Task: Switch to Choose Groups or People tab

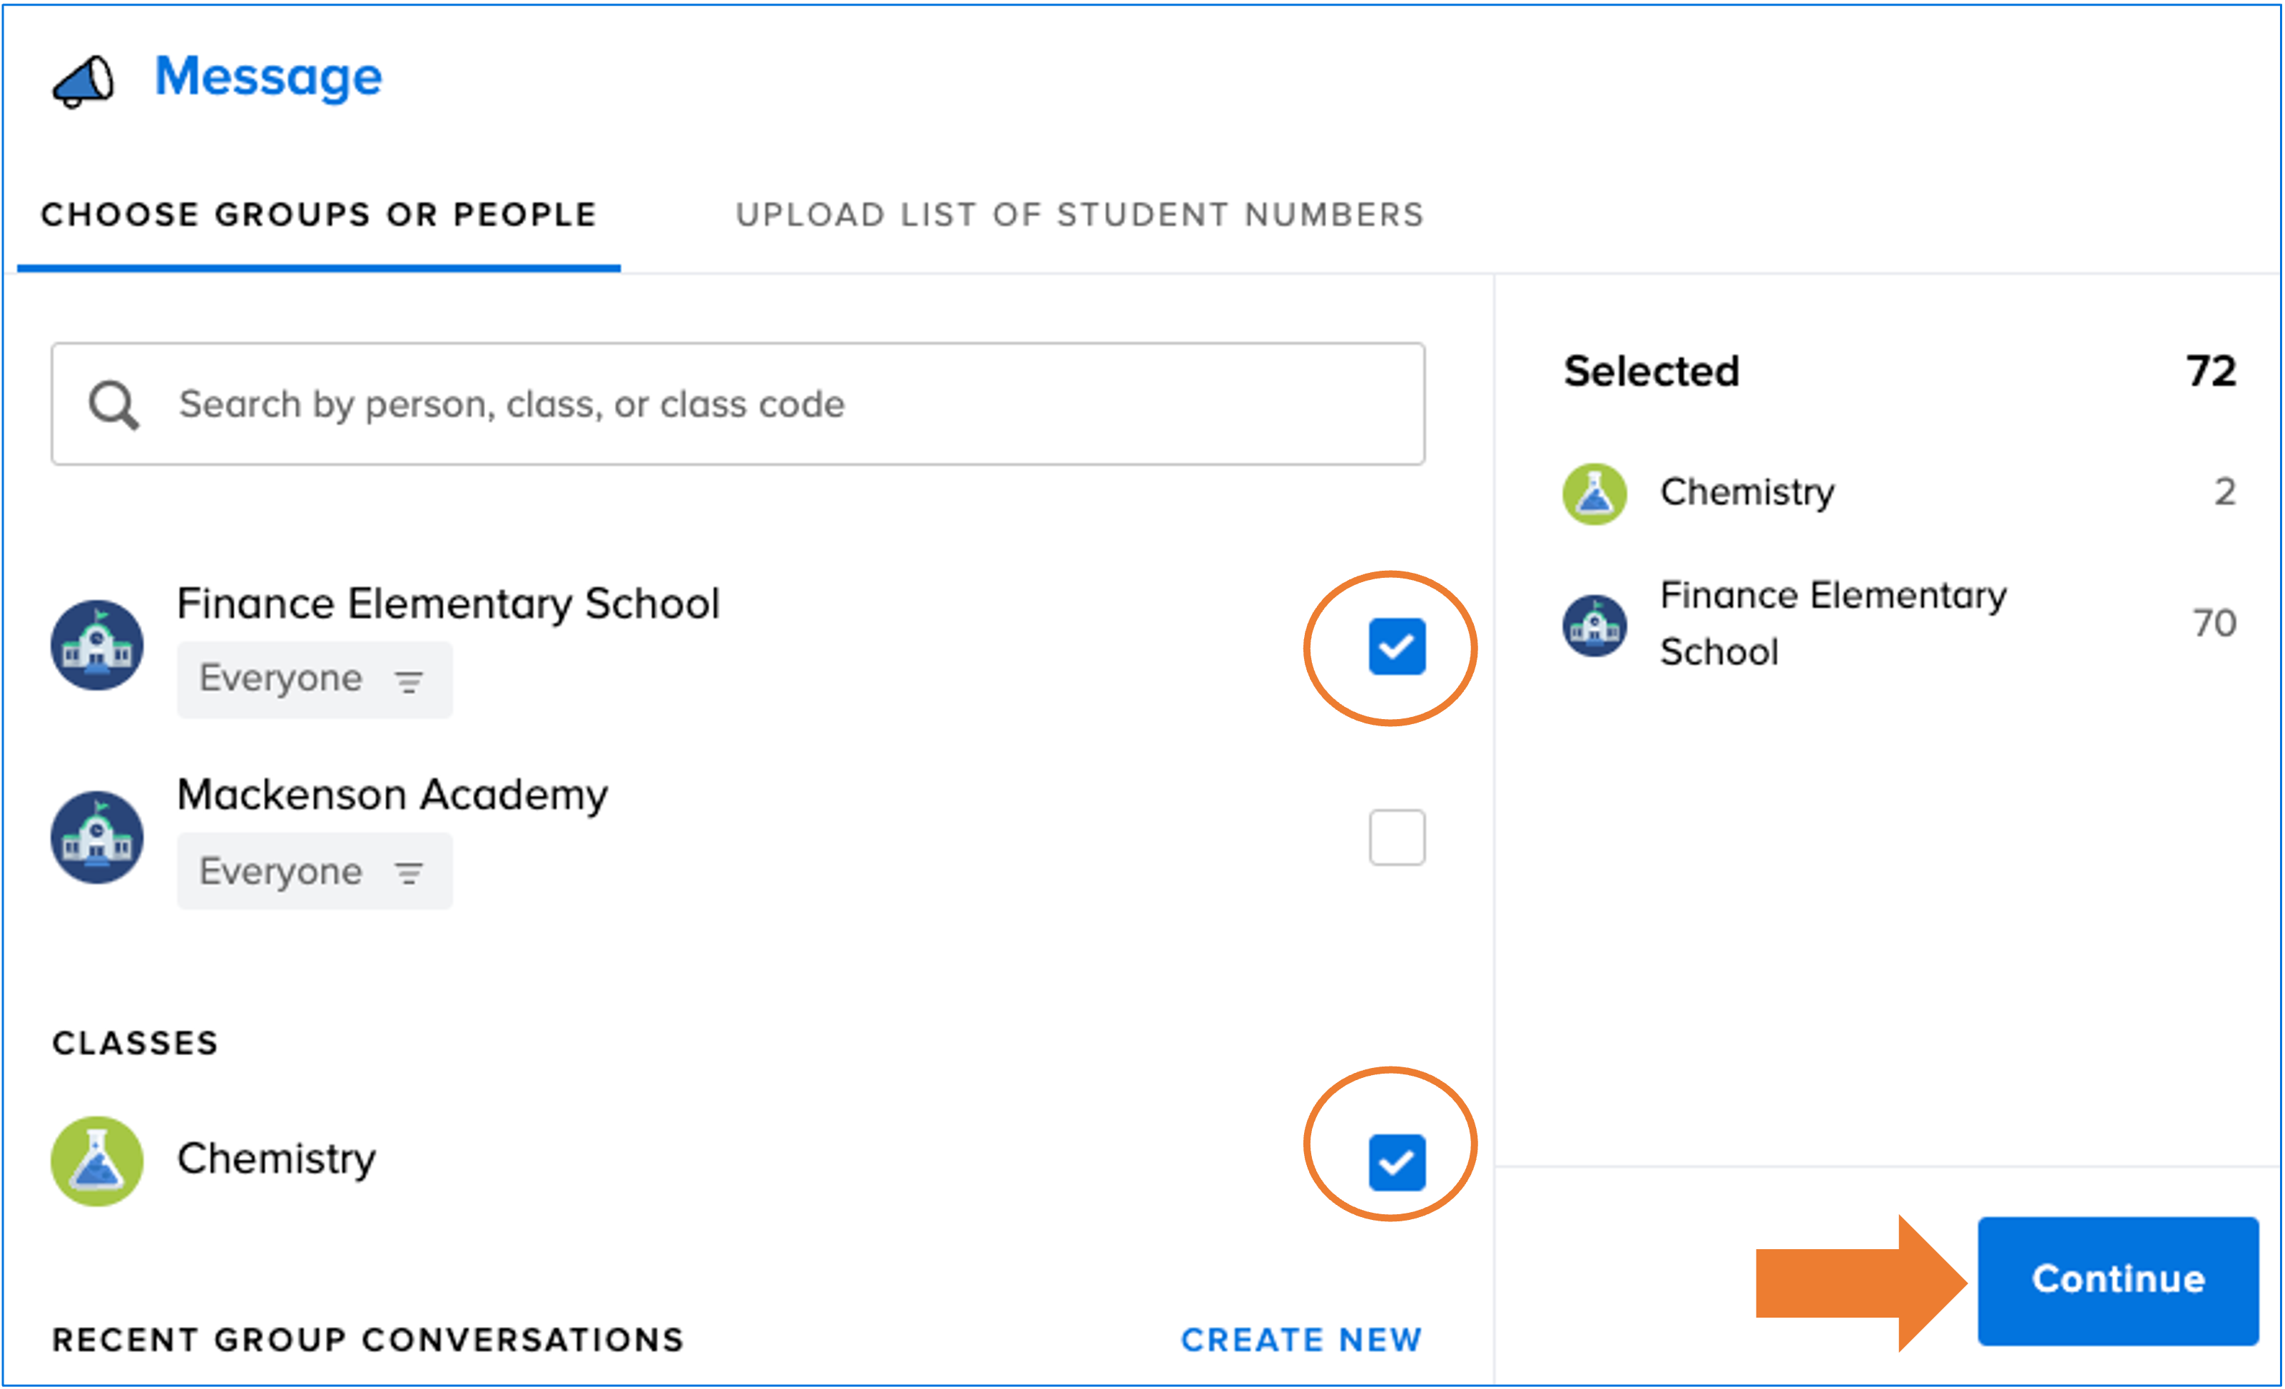Action: (318, 215)
